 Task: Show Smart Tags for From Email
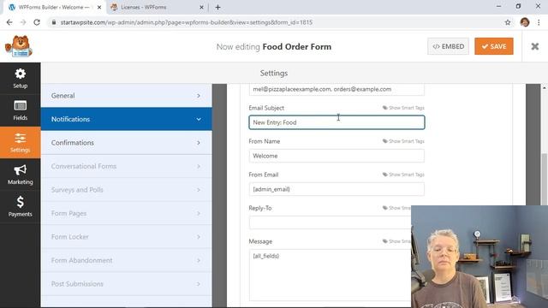click(403, 175)
